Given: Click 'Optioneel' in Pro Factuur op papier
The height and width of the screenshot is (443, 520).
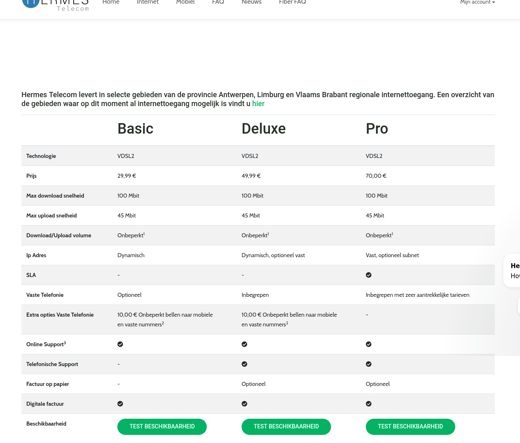Looking at the screenshot, I should point(378,384).
